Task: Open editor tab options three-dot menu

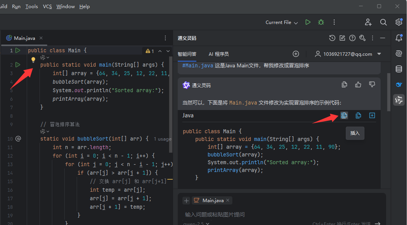Action: (165, 38)
